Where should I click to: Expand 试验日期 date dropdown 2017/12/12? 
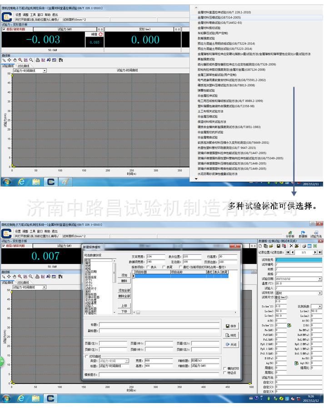coord(320,279)
